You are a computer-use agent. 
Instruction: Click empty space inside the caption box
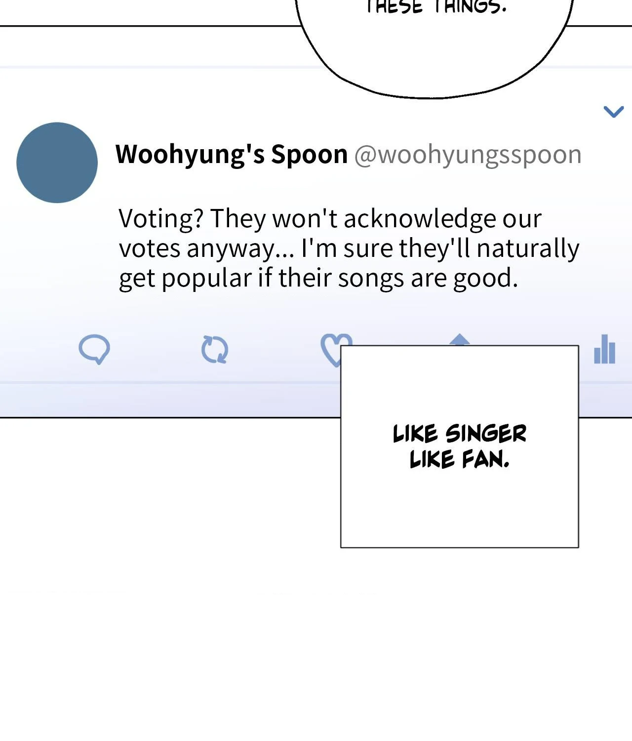459,509
